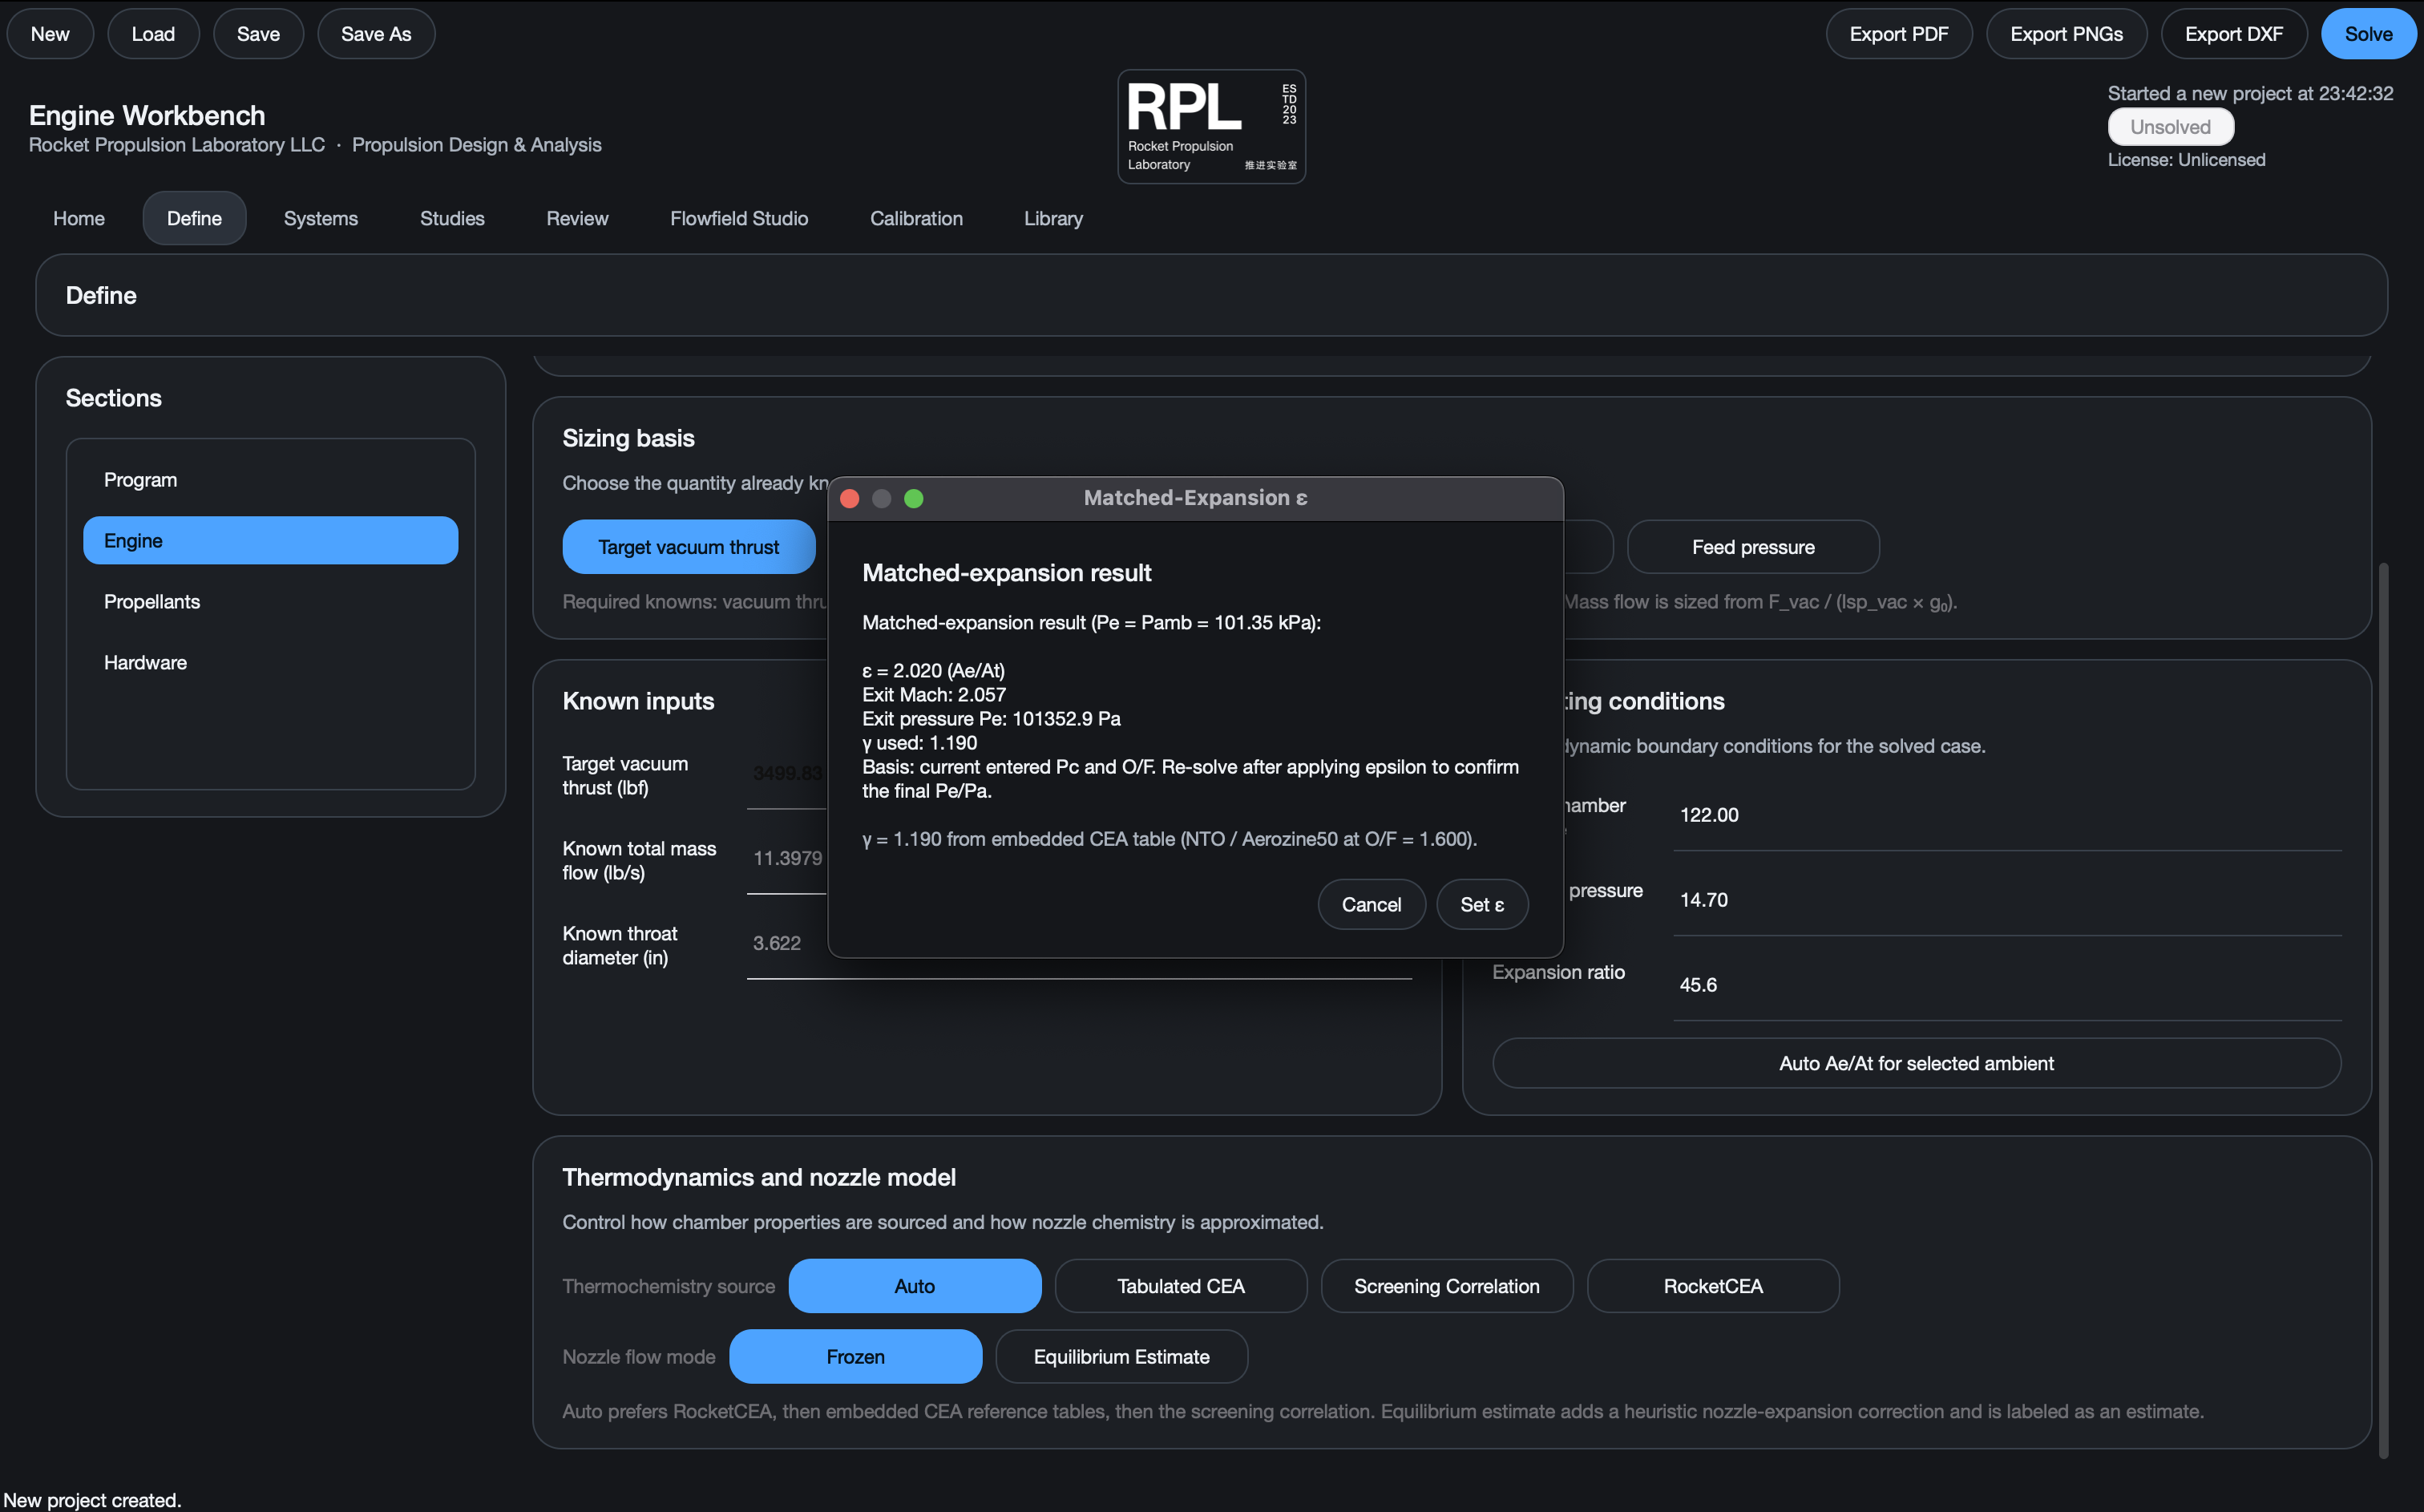Click the Define panel vertical scrollbar
Screen dimensions: 2424x1512
[x=2383, y=1010]
